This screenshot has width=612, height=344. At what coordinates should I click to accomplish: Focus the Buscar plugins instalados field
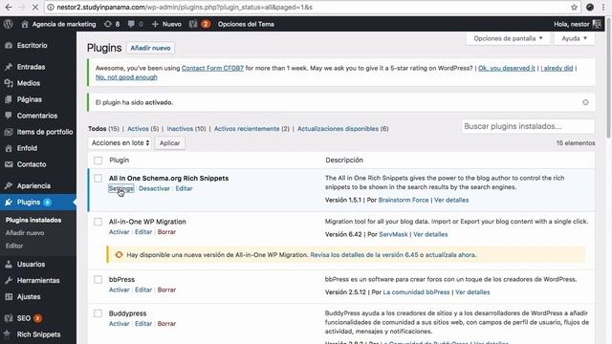pyautogui.click(x=528, y=126)
